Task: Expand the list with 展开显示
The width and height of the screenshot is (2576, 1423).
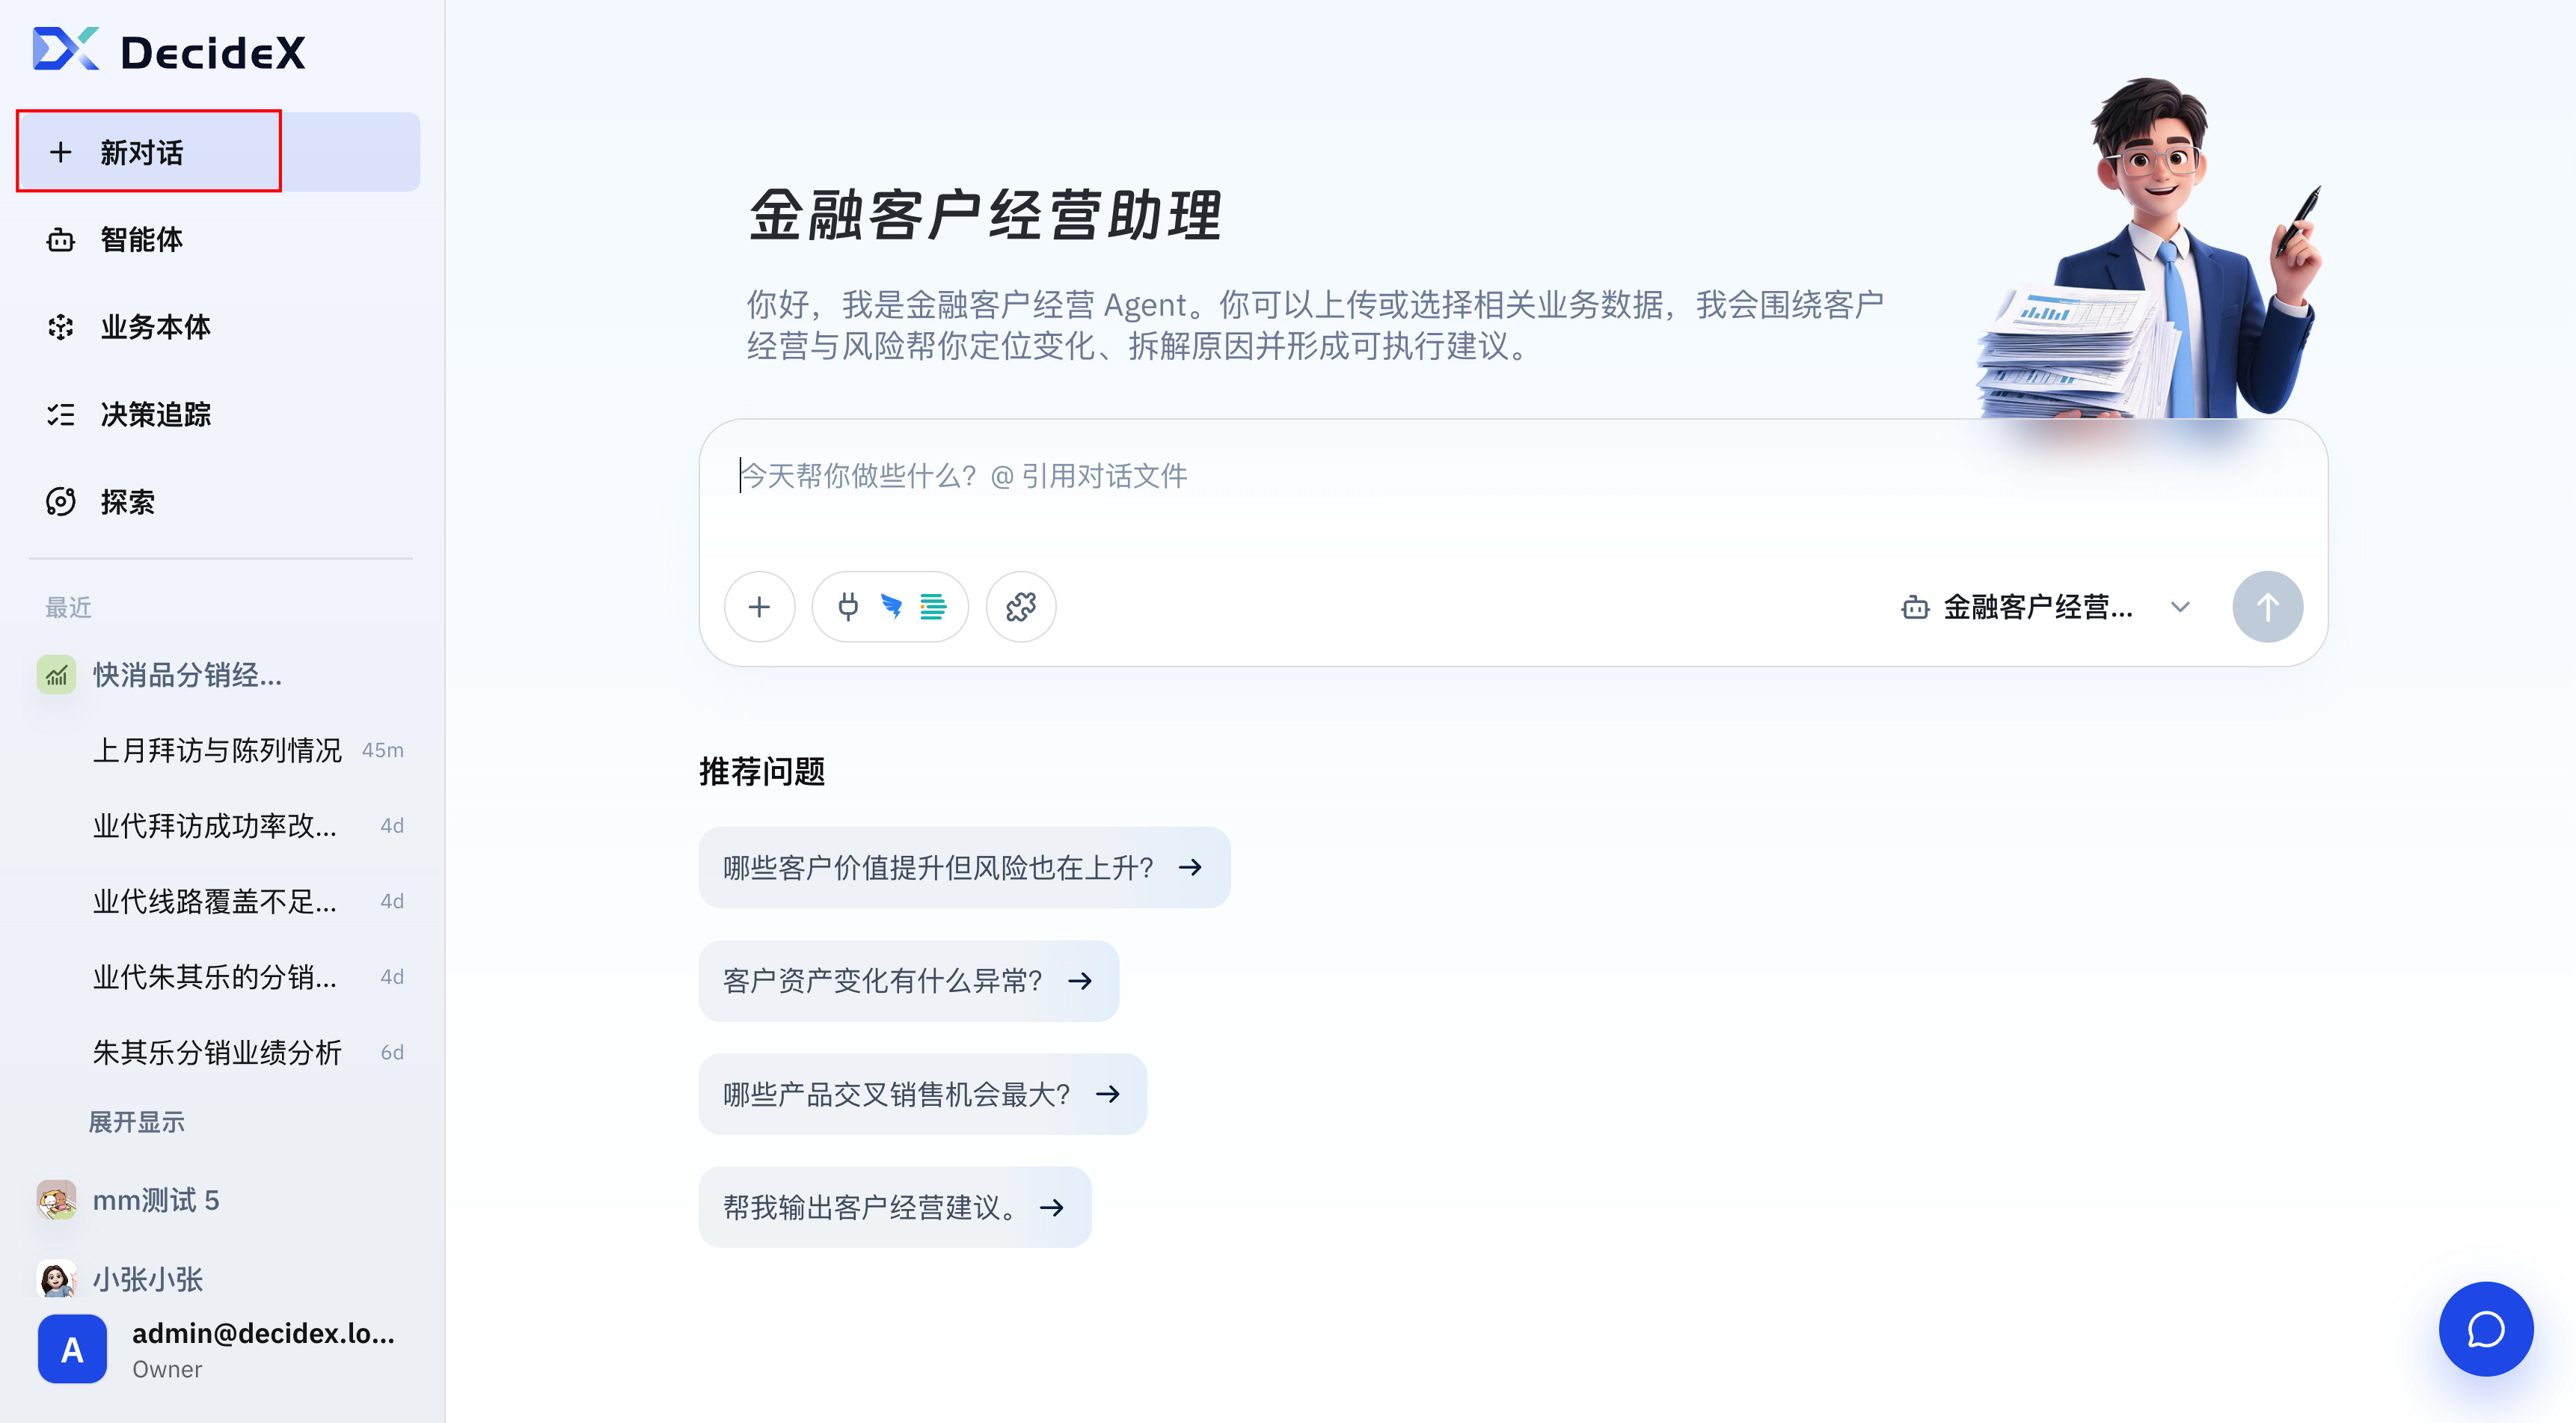Action: click(137, 1122)
